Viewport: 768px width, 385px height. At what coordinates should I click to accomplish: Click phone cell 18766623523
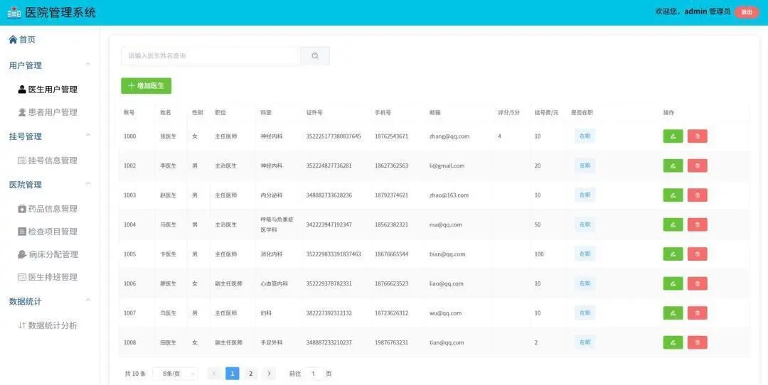pyautogui.click(x=391, y=283)
